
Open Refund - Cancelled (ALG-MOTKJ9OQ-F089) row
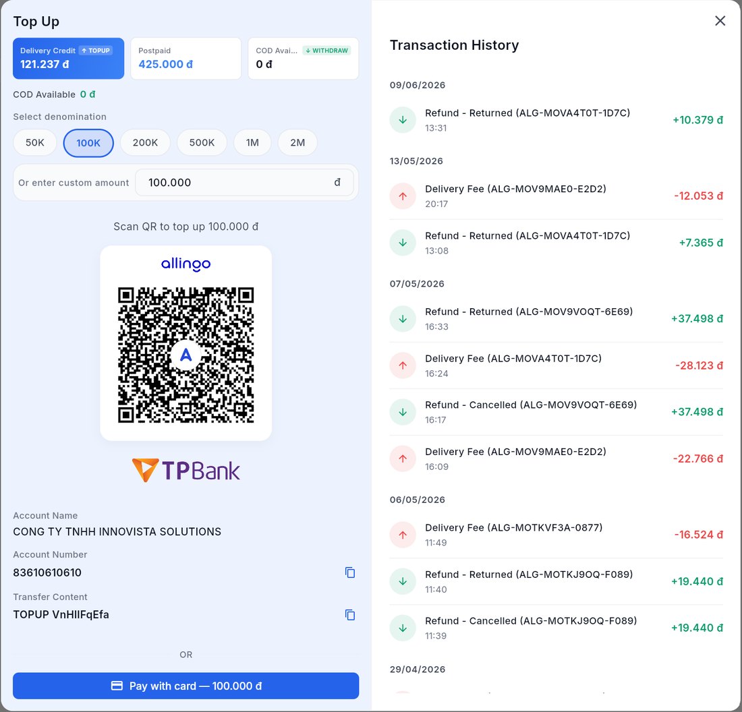coord(556,628)
